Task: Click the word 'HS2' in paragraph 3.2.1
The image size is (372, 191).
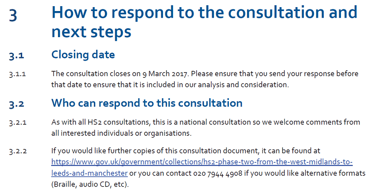Action: 95,122
